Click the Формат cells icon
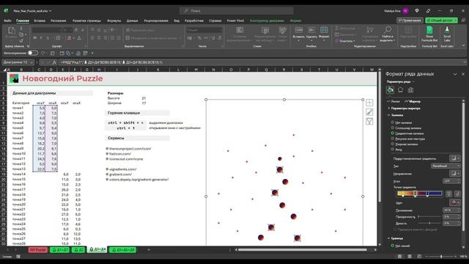Screen dimensions: 469x264 [324, 30]
